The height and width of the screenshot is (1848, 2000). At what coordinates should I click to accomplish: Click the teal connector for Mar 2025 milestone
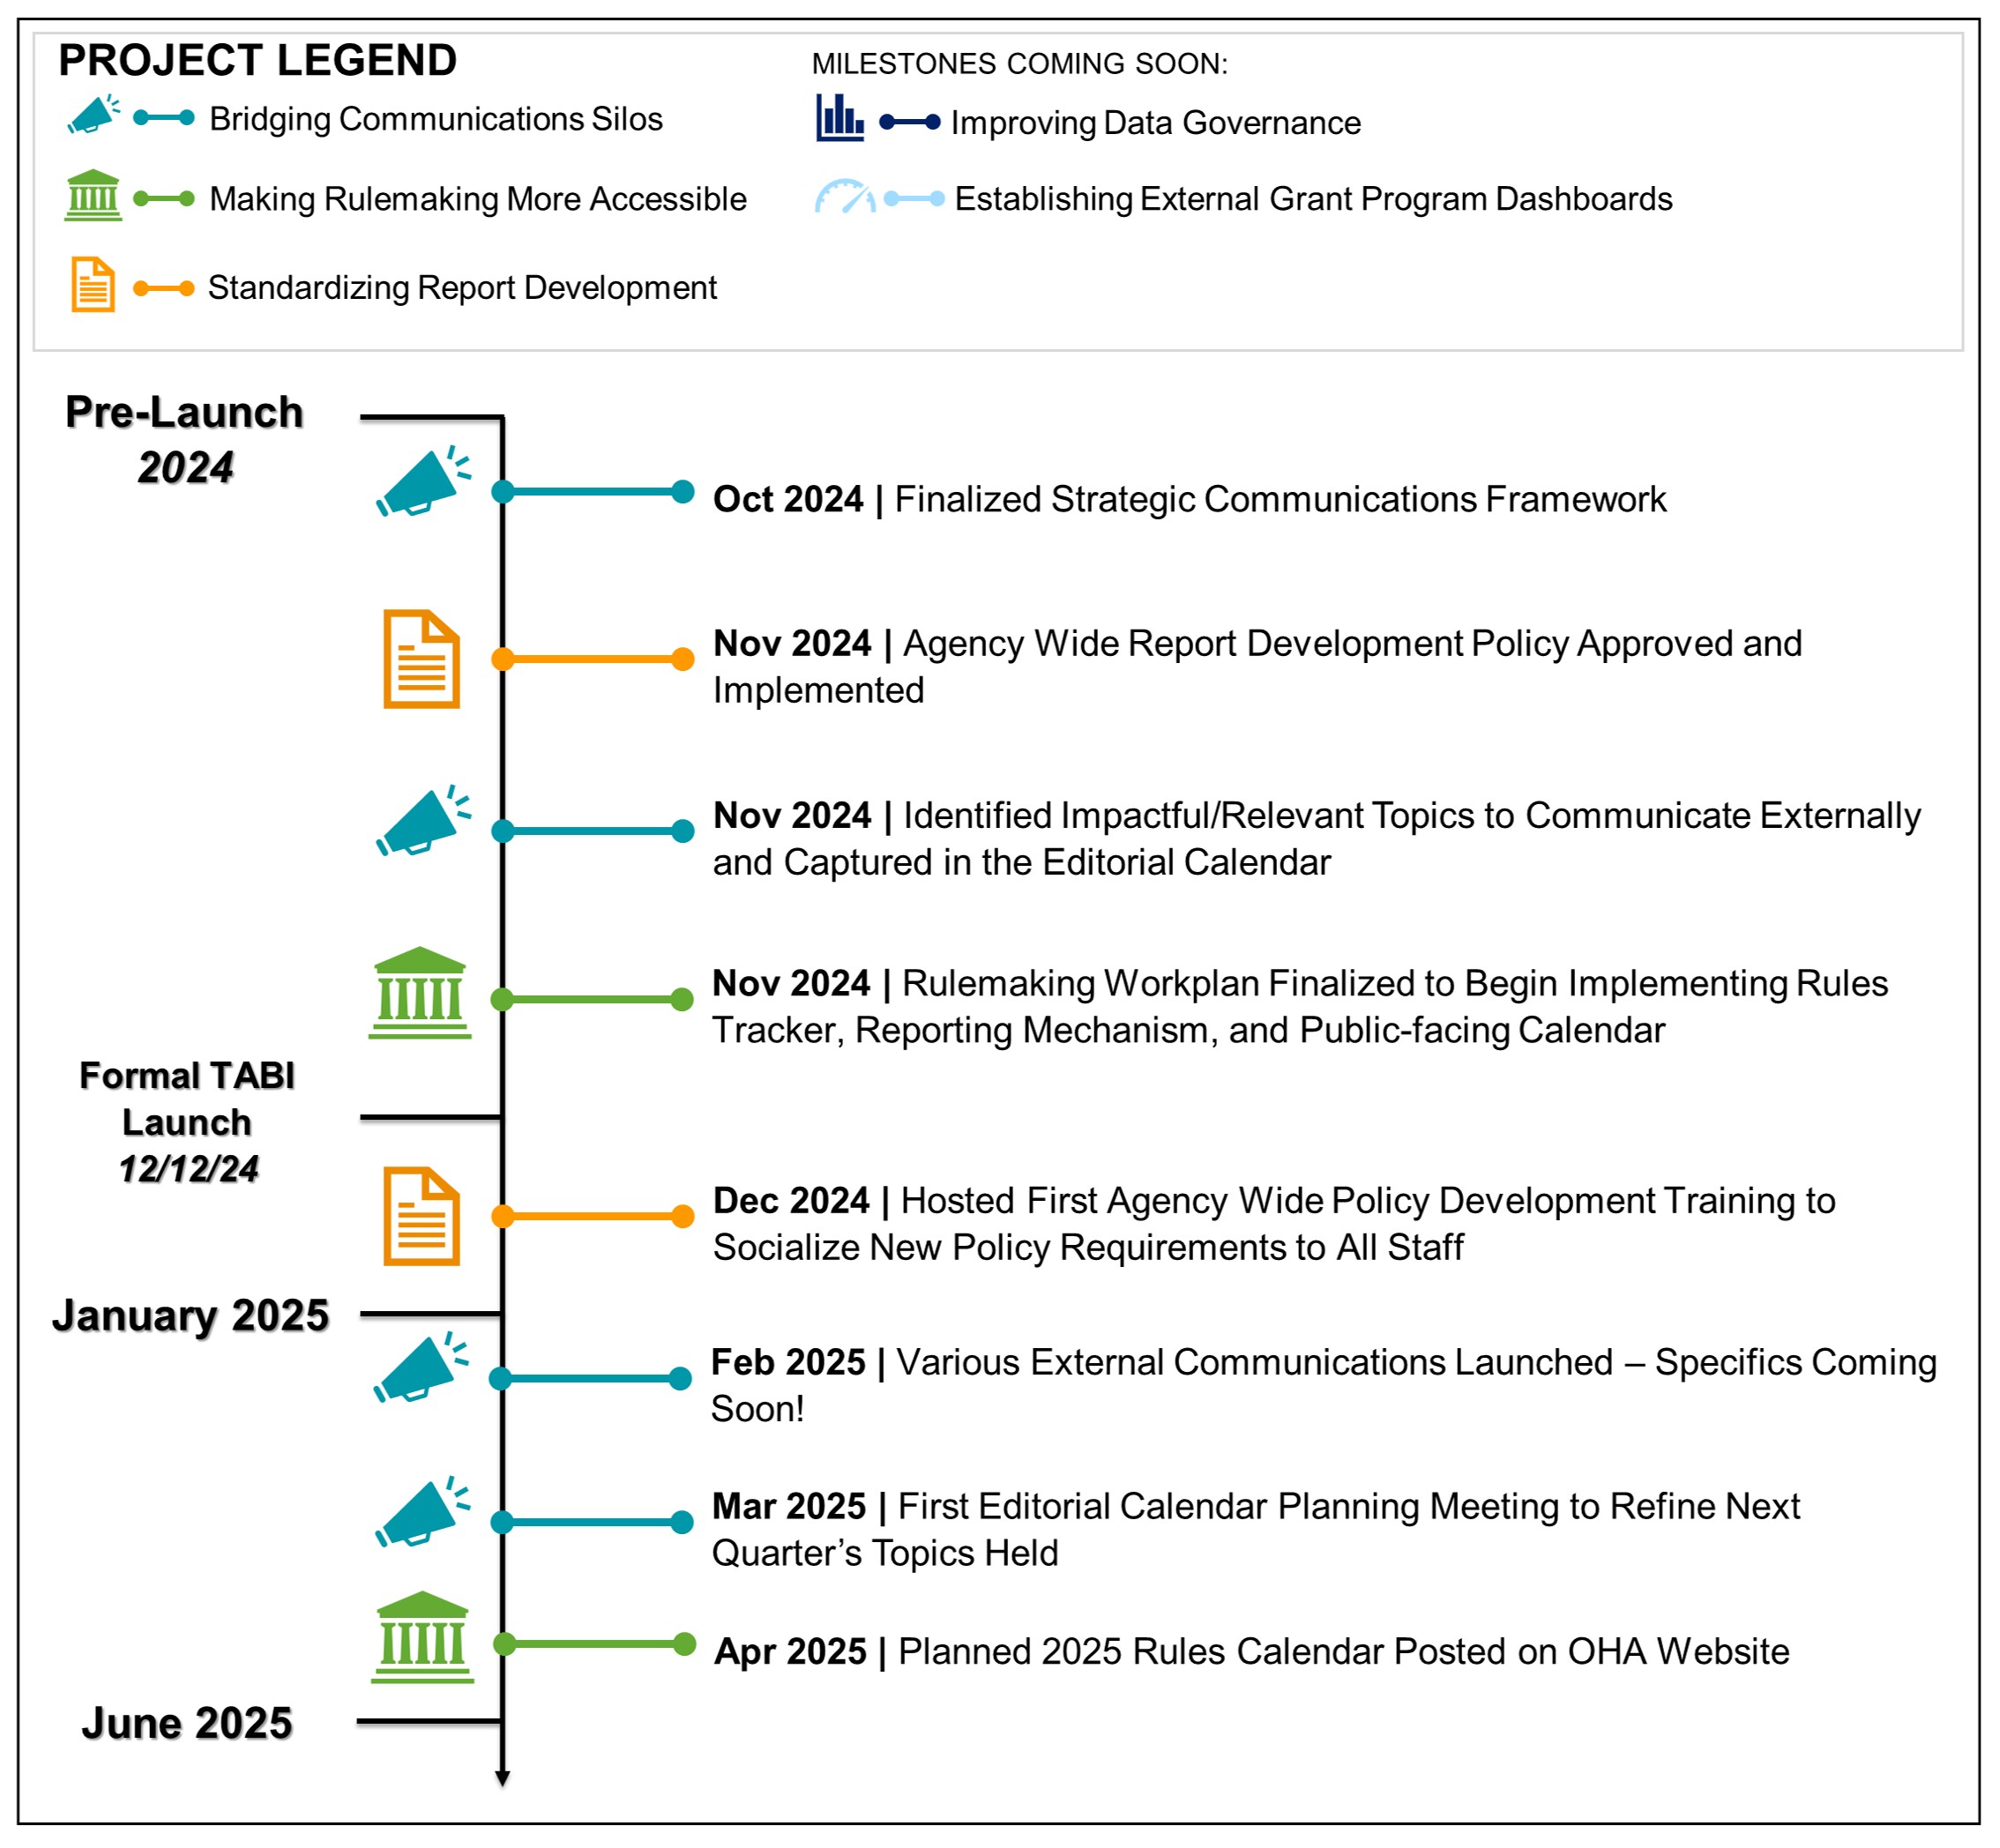592,1522
